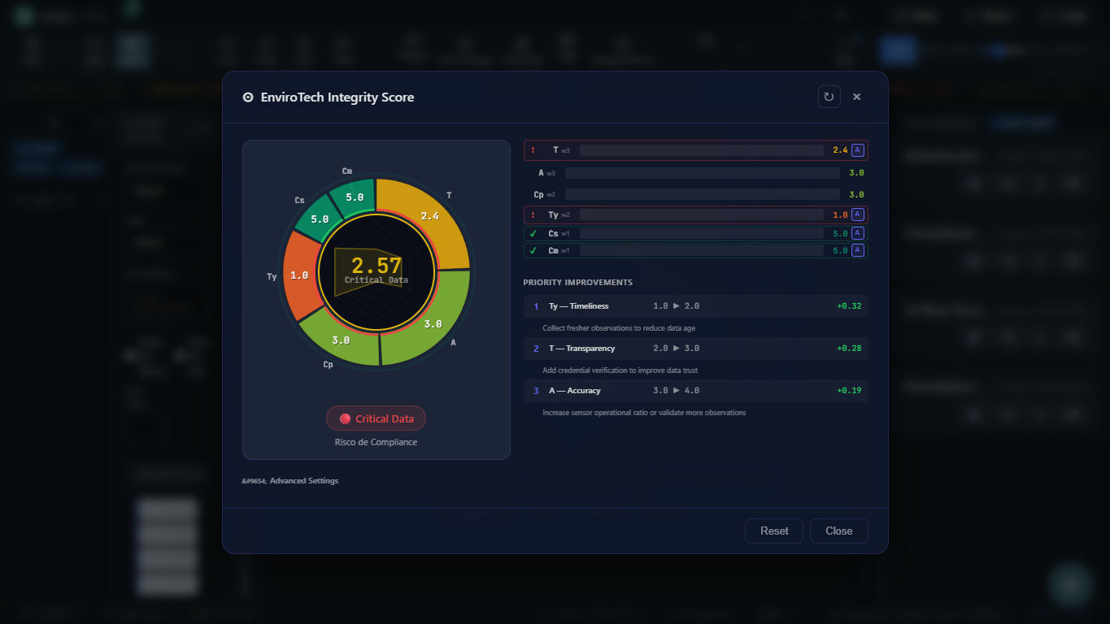Click the A badge on the Ty row
Image resolution: width=1110 pixels, height=624 pixels.
857,215
